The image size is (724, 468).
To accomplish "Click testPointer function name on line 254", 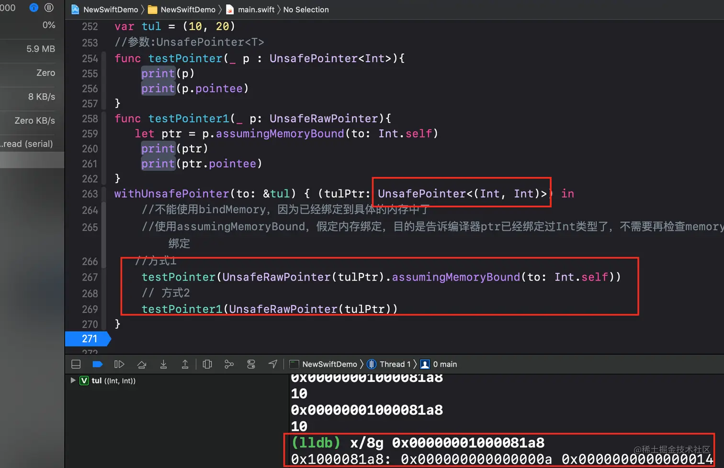I will click(185, 58).
